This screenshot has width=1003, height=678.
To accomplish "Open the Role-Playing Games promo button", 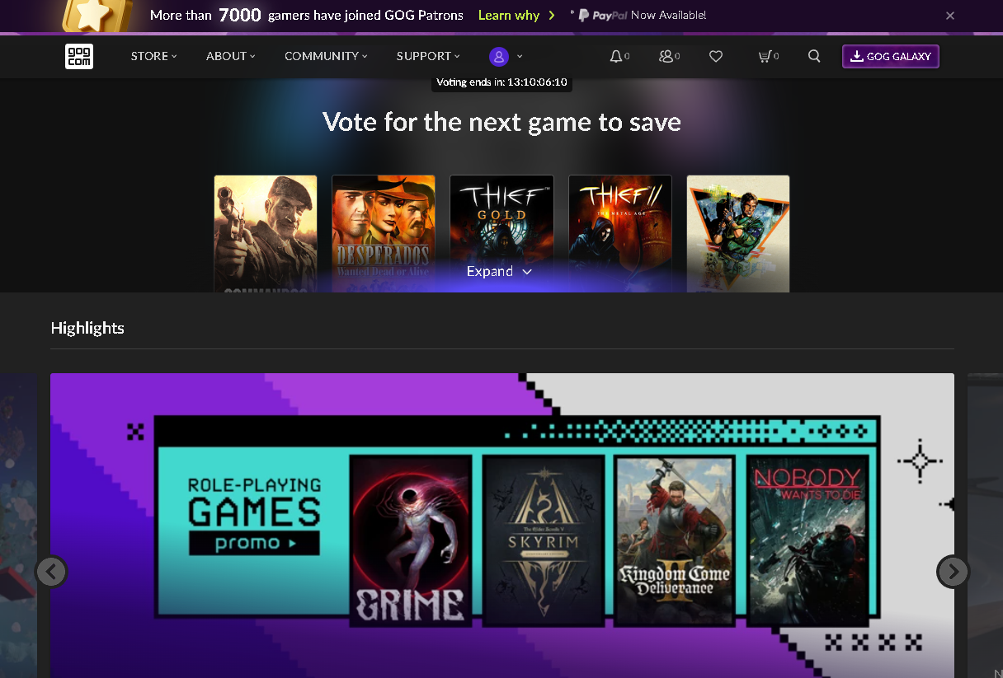I will tap(254, 543).
